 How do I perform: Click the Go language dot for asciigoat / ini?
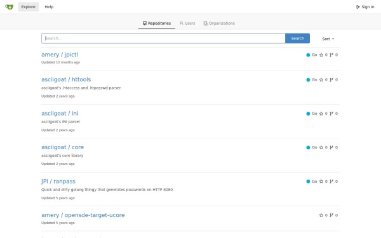coord(308,114)
